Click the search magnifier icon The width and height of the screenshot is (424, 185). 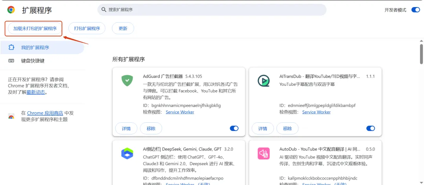pyautogui.click(x=104, y=10)
